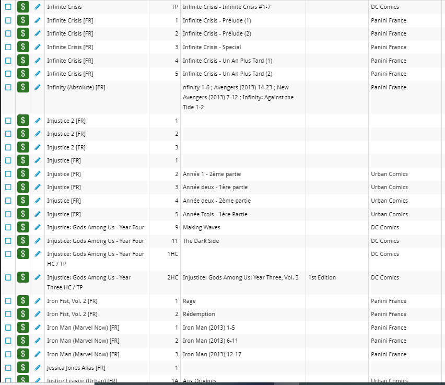The width and height of the screenshot is (445, 385).
Task: Edit The Dark Side entry with pencil icon
Action: 38,241
